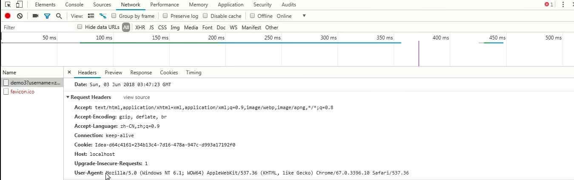Open the red error count indicator
The image size is (574, 180).
(x=549, y=5)
